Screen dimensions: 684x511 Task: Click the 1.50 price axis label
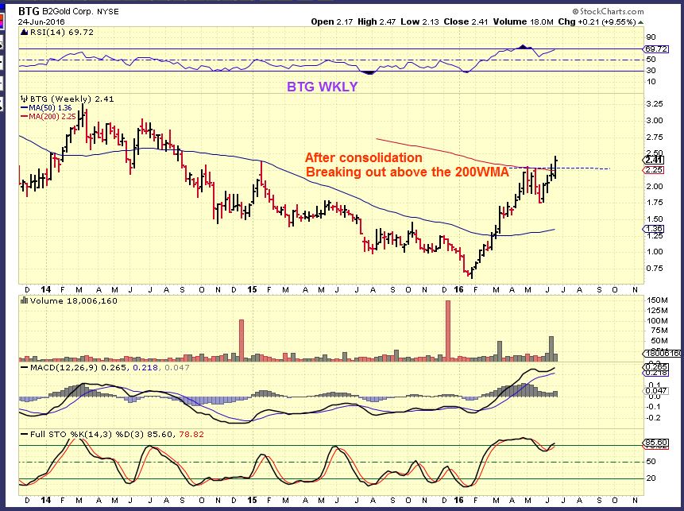coord(655,219)
